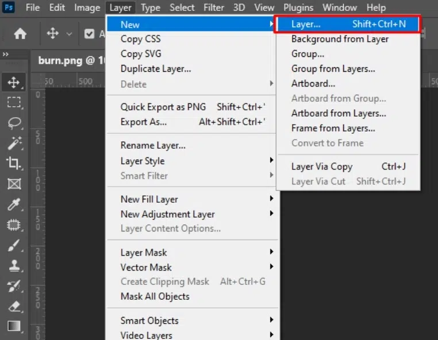Select the Lasso tool

tap(14, 123)
